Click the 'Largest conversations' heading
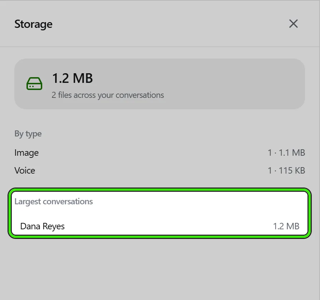The width and height of the screenshot is (320, 300). (53, 201)
